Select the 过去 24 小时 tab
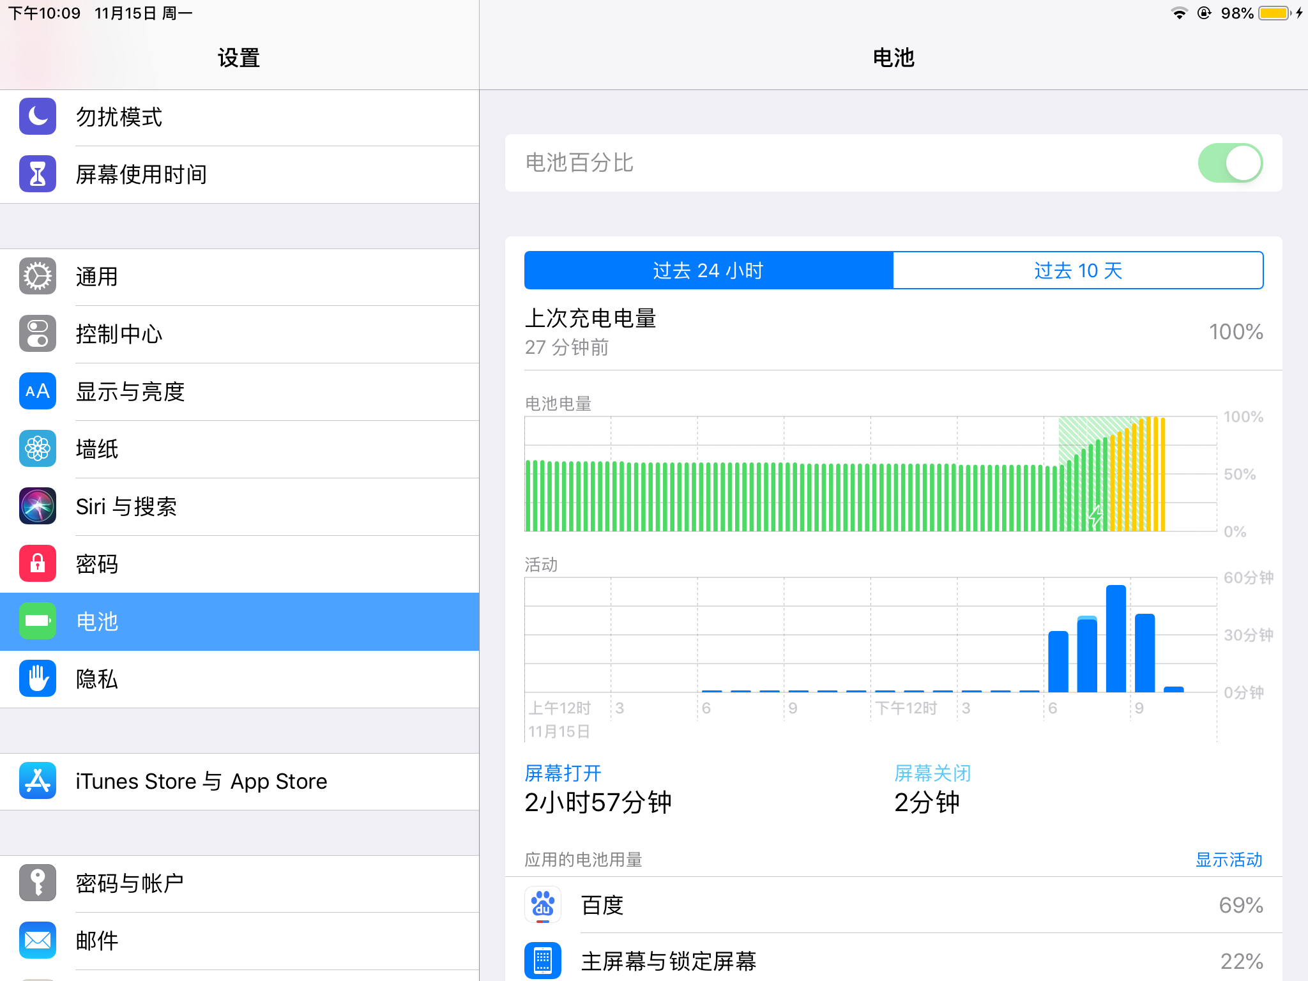Screen dimensions: 1308x981 (x=708, y=270)
